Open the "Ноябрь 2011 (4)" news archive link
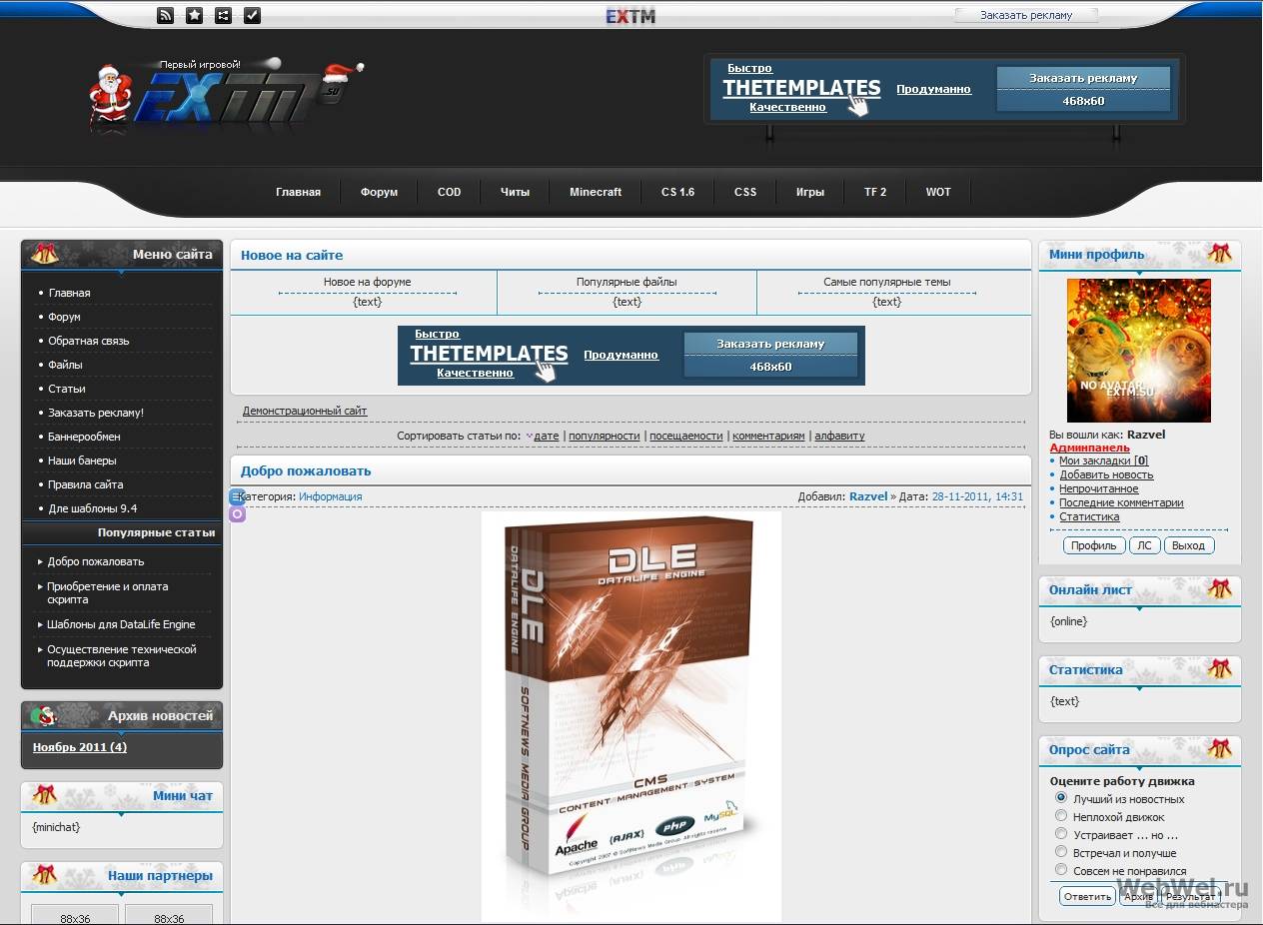This screenshot has height=925, width=1263. point(80,747)
